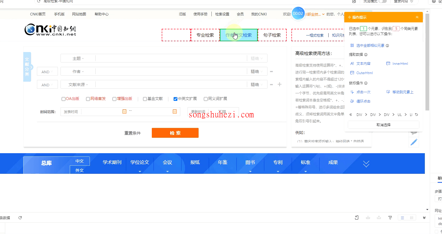
Task: Select 学位论文 database tab
Action: coord(140,162)
